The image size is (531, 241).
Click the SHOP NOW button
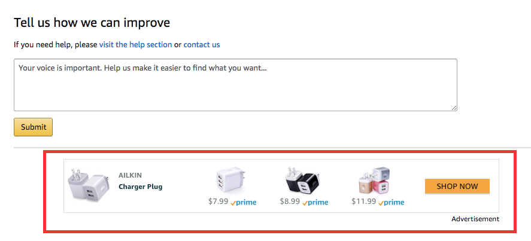point(457,186)
